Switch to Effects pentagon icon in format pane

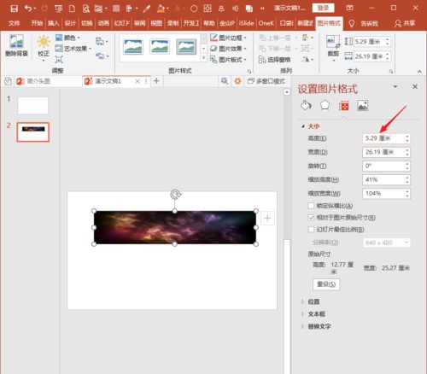pyautogui.click(x=325, y=106)
